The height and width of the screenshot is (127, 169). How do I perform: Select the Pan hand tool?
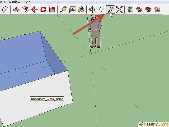pos(101,10)
